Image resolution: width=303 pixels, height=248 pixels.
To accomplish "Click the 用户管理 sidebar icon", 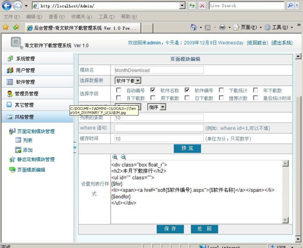I will pyautogui.click(x=10, y=70).
